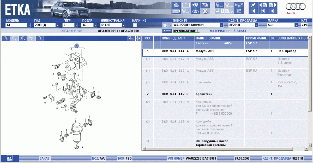Expand the ГлГр dropdown
Screen dimensions: 313x163
[x=76, y=25]
